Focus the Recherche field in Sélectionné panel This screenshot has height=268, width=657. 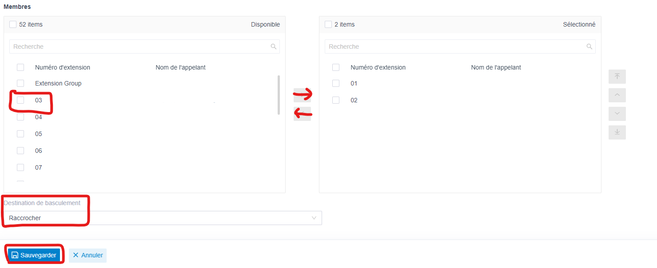tap(460, 47)
